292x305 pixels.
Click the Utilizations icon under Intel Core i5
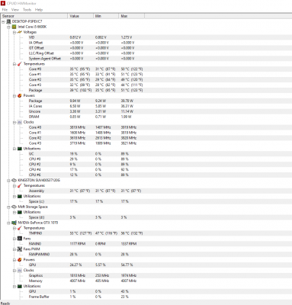[20, 149]
